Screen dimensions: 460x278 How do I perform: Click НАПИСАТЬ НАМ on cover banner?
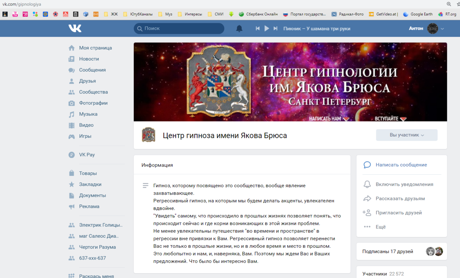pyautogui.click(x=329, y=119)
